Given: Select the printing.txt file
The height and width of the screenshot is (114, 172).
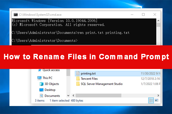Looking at the screenshot, I should click(118, 74).
